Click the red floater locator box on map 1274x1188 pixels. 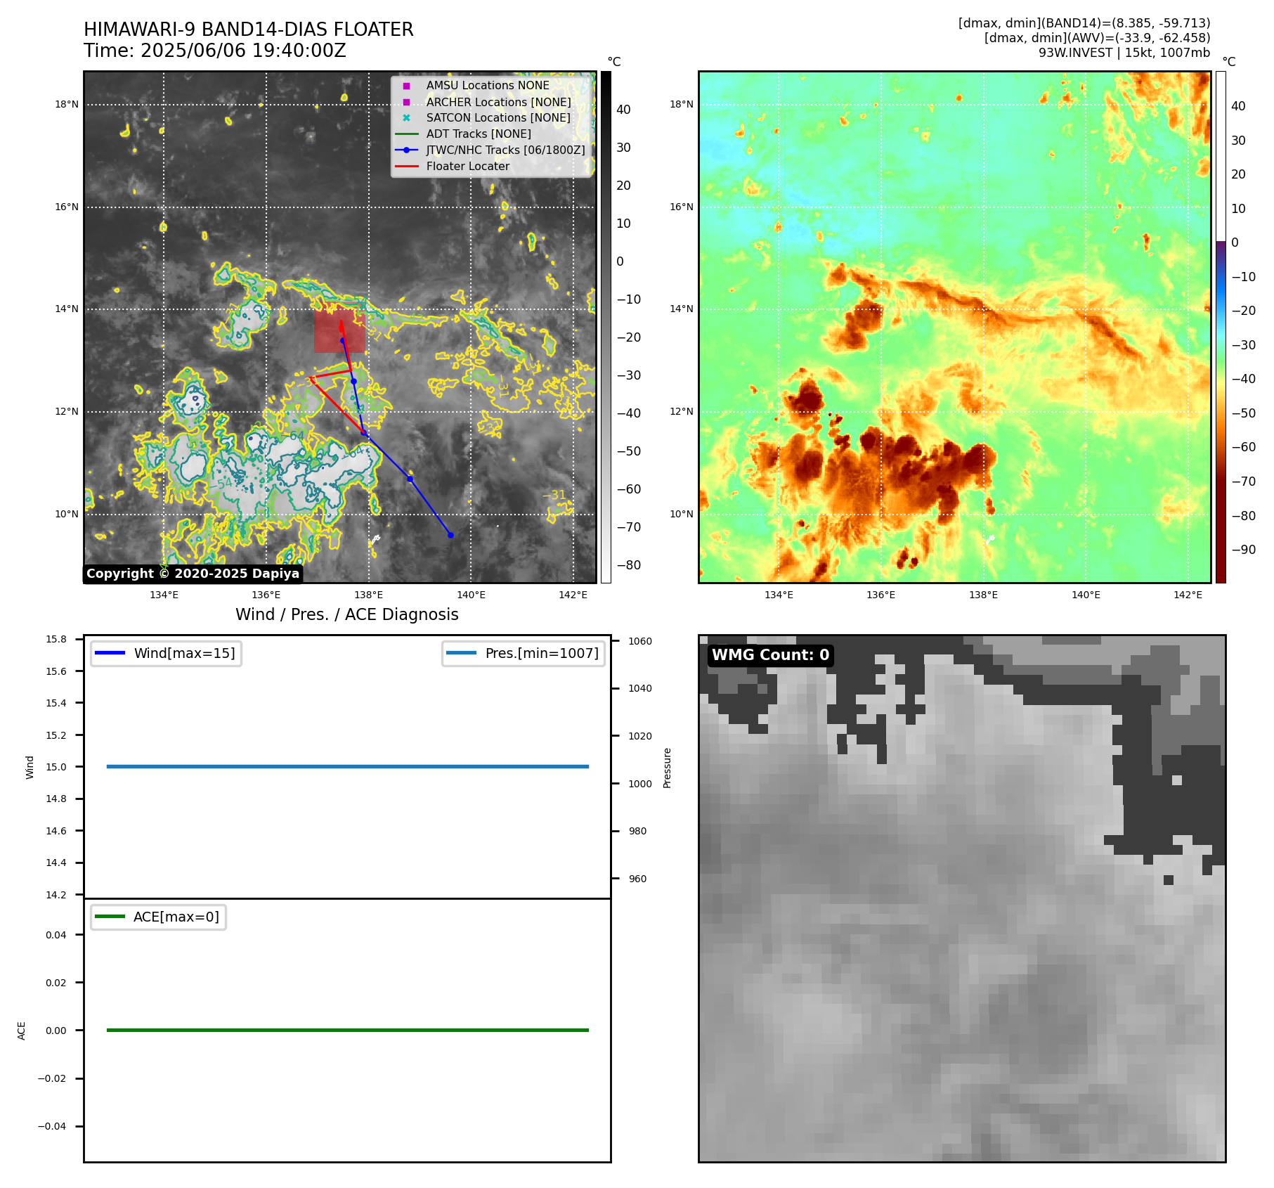click(339, 328)
